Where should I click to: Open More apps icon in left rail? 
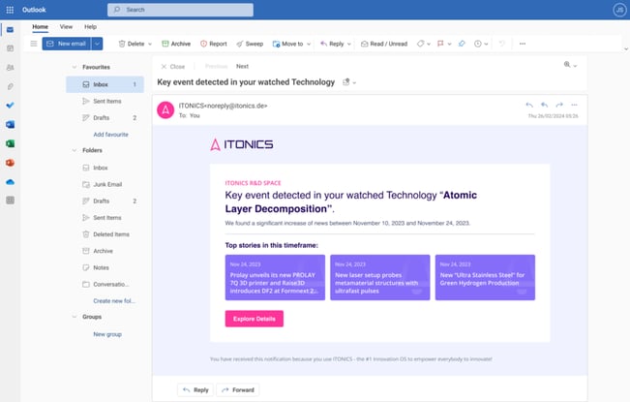[x=10, y=201]
